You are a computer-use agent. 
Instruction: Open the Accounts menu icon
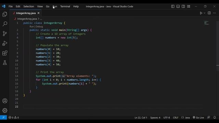pos(5,101)
